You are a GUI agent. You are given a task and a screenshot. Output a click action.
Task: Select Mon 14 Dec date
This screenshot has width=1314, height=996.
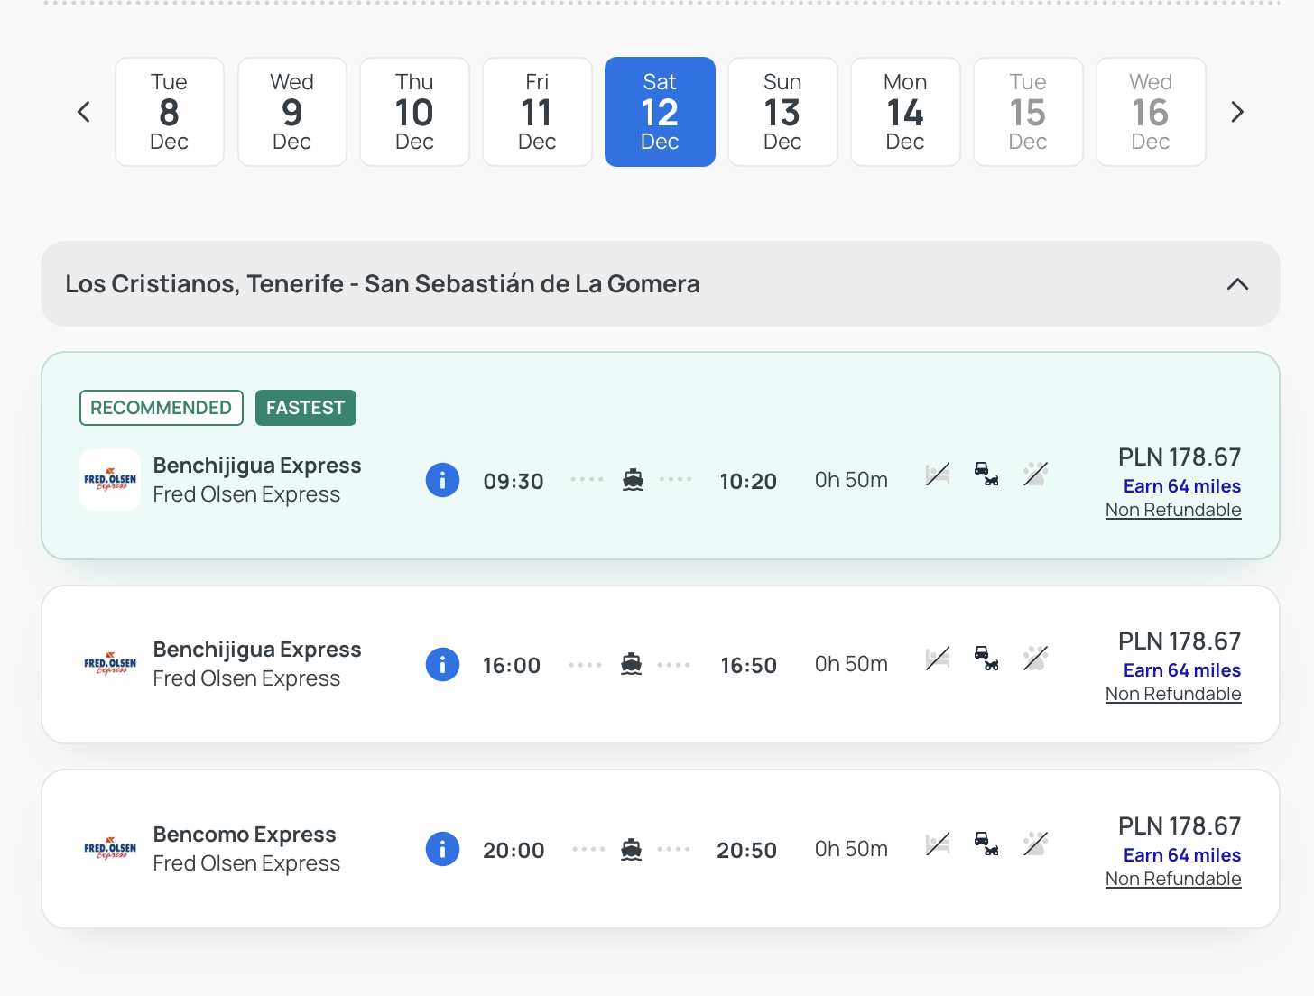coord(906,112)
